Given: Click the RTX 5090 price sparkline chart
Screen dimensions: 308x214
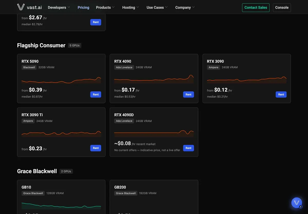Looking at the screenshot, I should point(61,80).
